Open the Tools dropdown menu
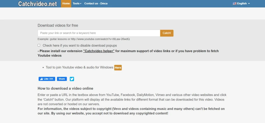Viewport: 265px width, 123px height. pos(77,4)
